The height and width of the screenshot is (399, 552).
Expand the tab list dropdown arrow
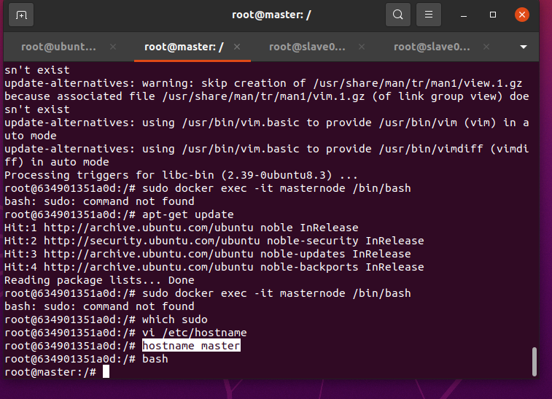point(524,47)
